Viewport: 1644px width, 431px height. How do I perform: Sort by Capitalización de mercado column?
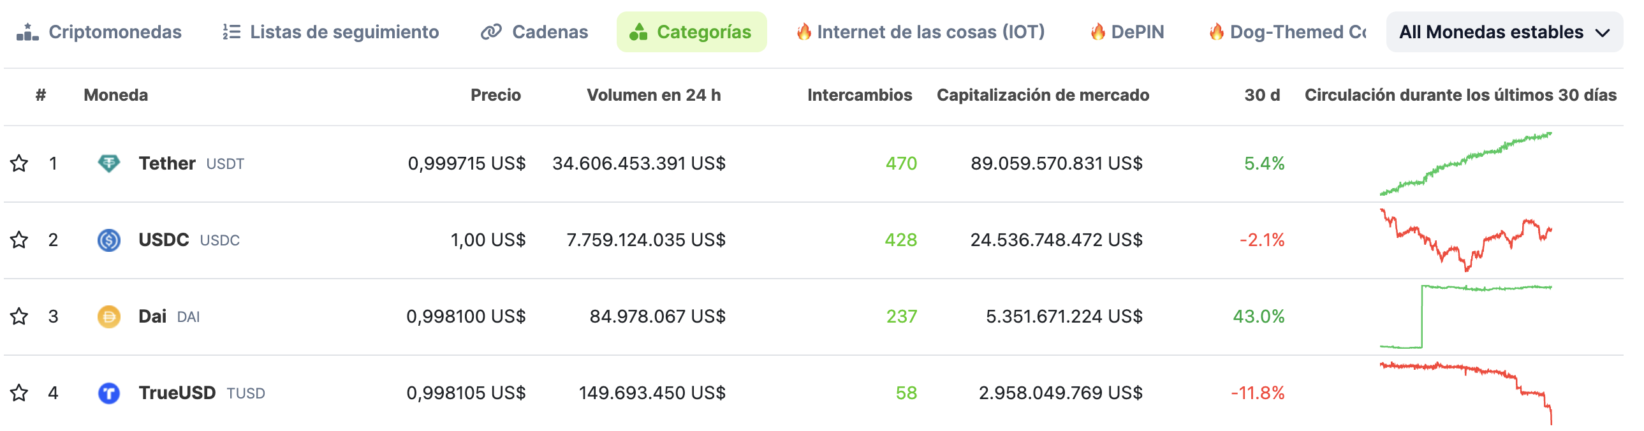(x=1042, y=95)
